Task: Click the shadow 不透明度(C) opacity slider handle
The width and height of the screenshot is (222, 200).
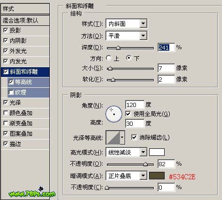Action: pos(107,187)
